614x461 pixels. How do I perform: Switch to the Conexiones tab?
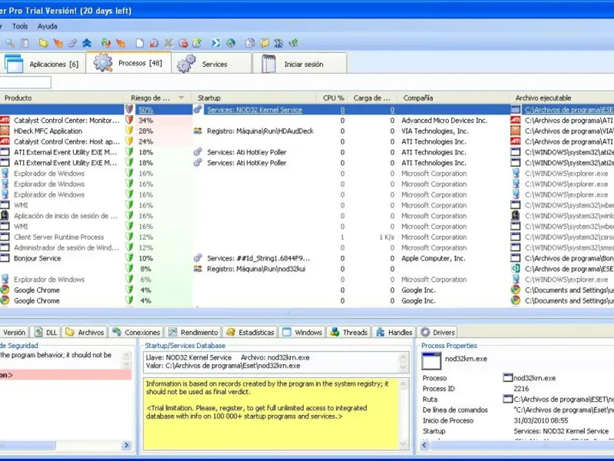[137, 332]
